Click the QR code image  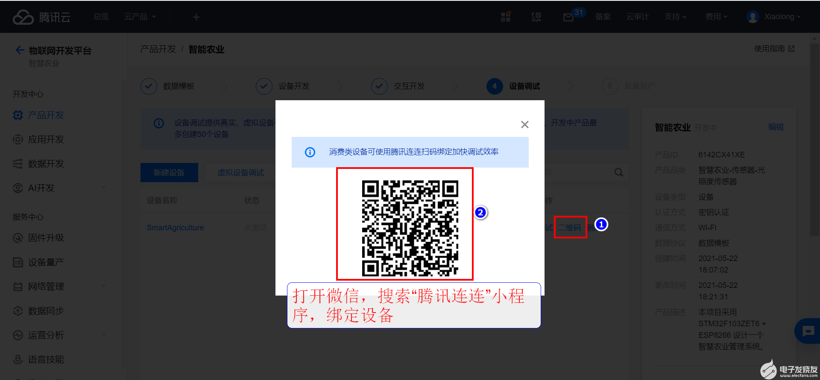coord(410,228)
